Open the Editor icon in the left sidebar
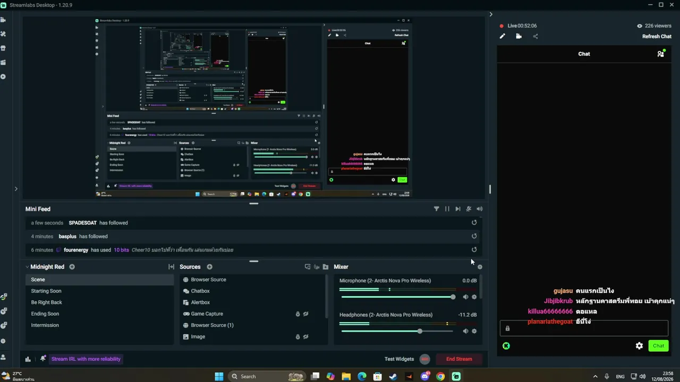This screenshot has height=382, width=680. click(3, 20)
